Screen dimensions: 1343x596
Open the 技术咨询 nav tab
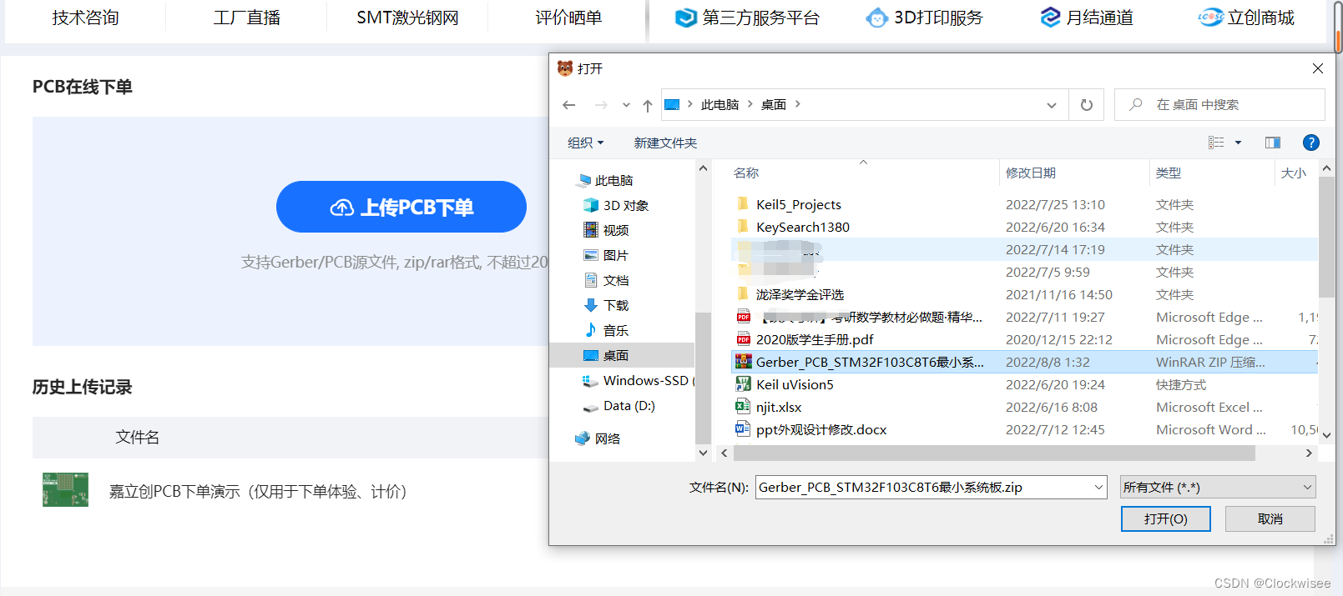click(85, 18)
